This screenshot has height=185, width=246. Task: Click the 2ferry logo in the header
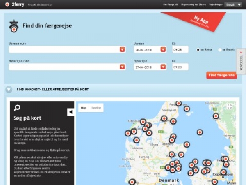15,5
